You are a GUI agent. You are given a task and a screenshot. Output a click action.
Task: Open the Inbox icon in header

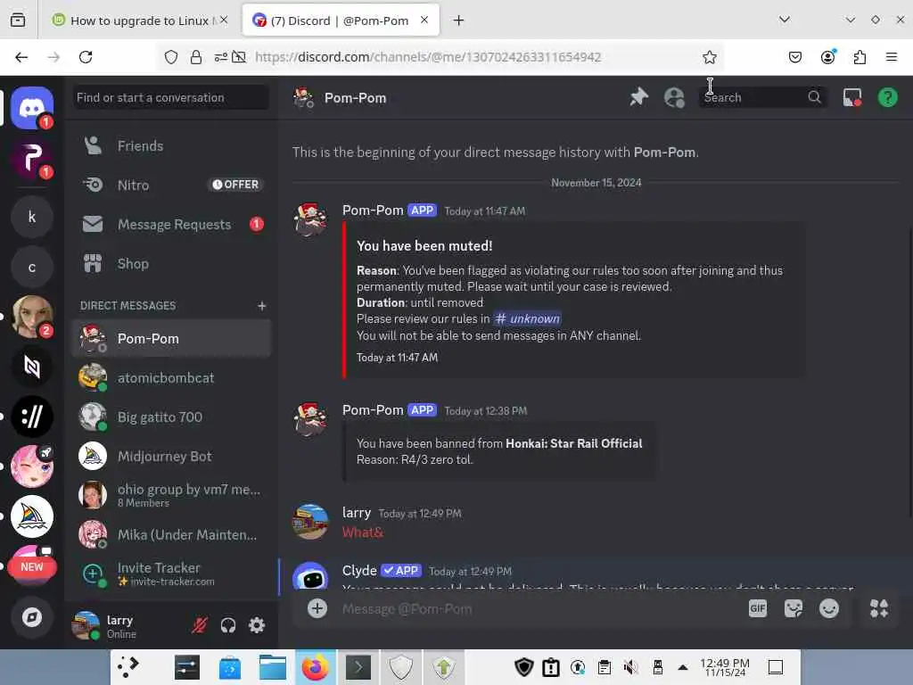click(x=851, y=97)
